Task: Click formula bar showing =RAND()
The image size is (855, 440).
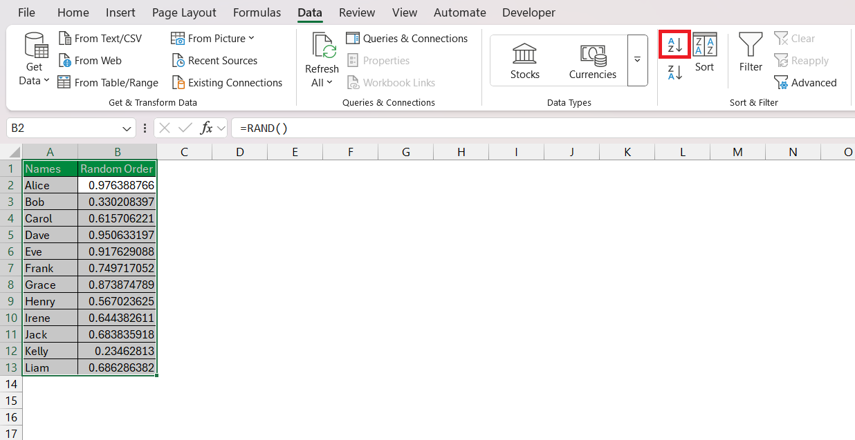Action: point(543,128)
